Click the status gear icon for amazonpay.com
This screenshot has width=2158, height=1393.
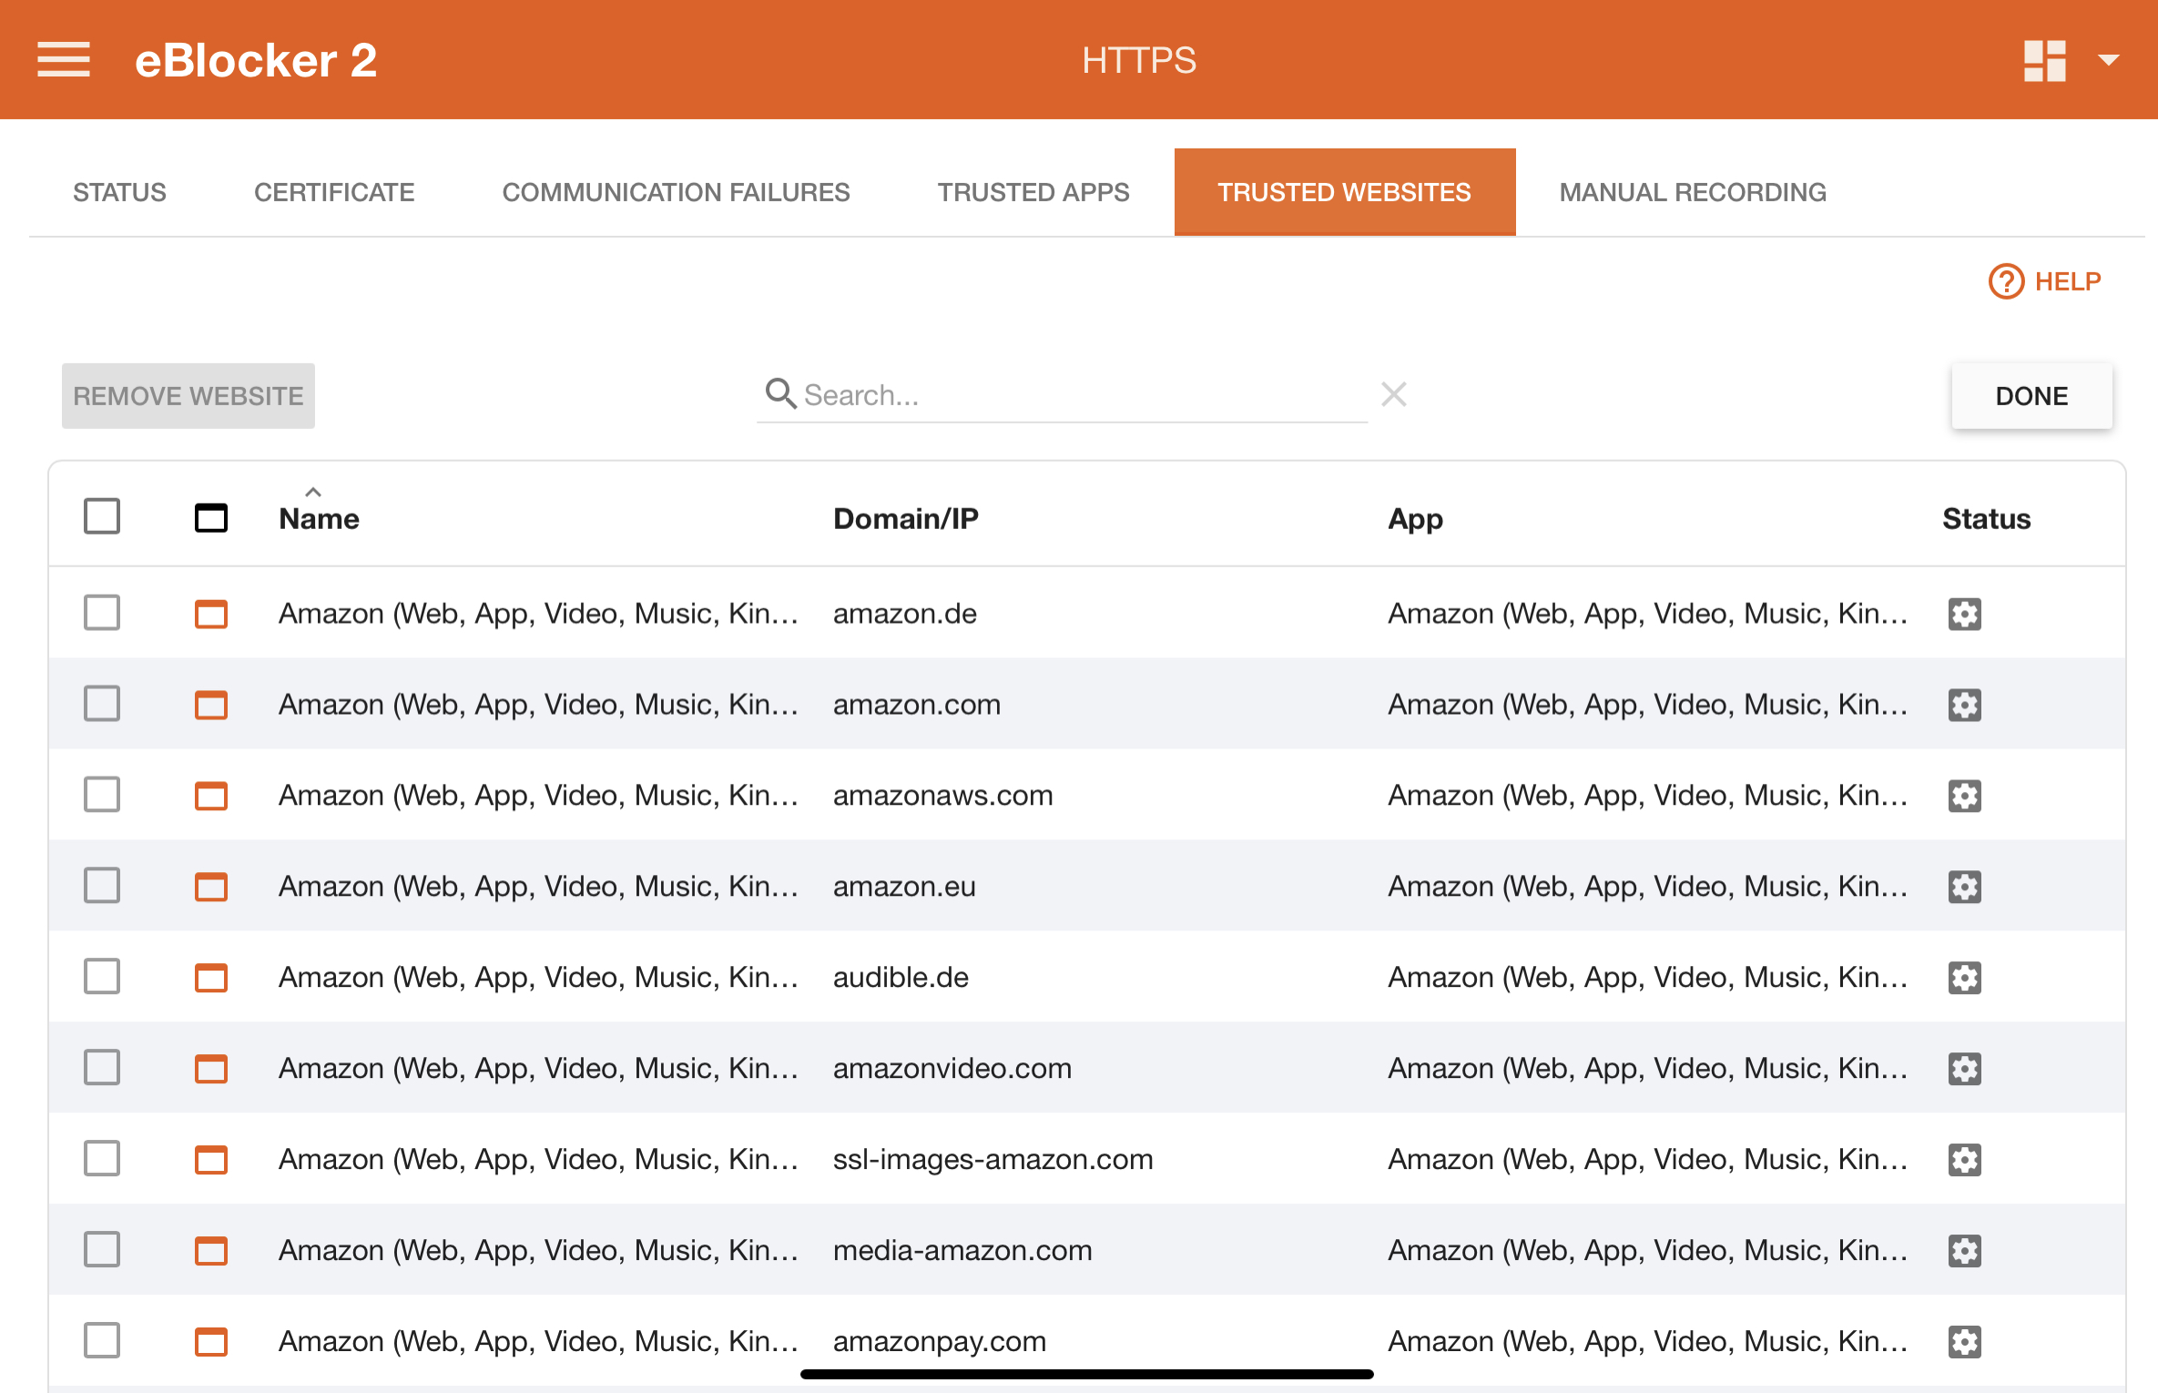[x=1964, y=1342]
